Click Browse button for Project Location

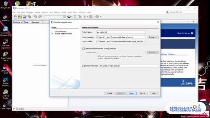coord(153,37)
